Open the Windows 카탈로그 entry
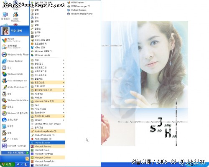The width and height of the screenshot is (209, 167). pos(48,51)
